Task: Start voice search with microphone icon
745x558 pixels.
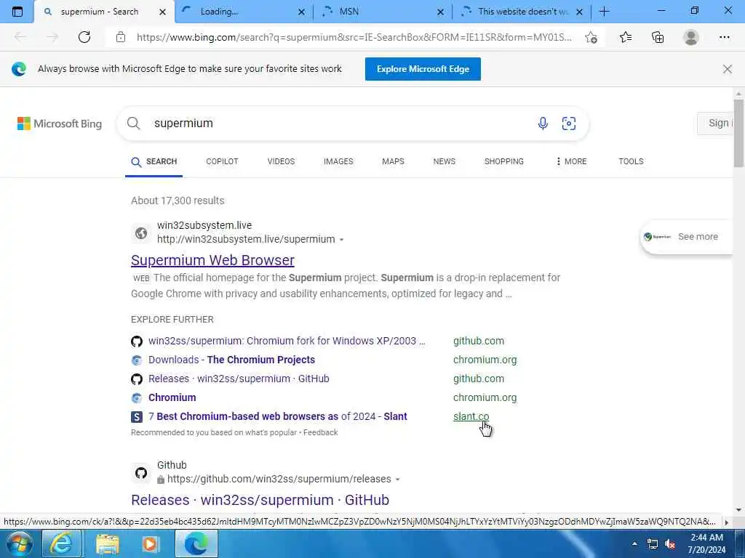Action: coord(543,124)
